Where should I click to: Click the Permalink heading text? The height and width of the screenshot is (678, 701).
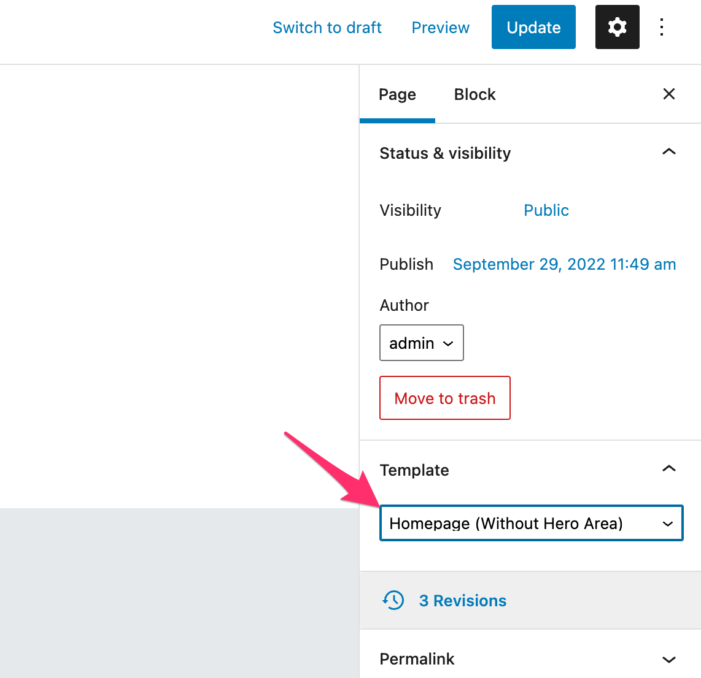click(417, 659)
